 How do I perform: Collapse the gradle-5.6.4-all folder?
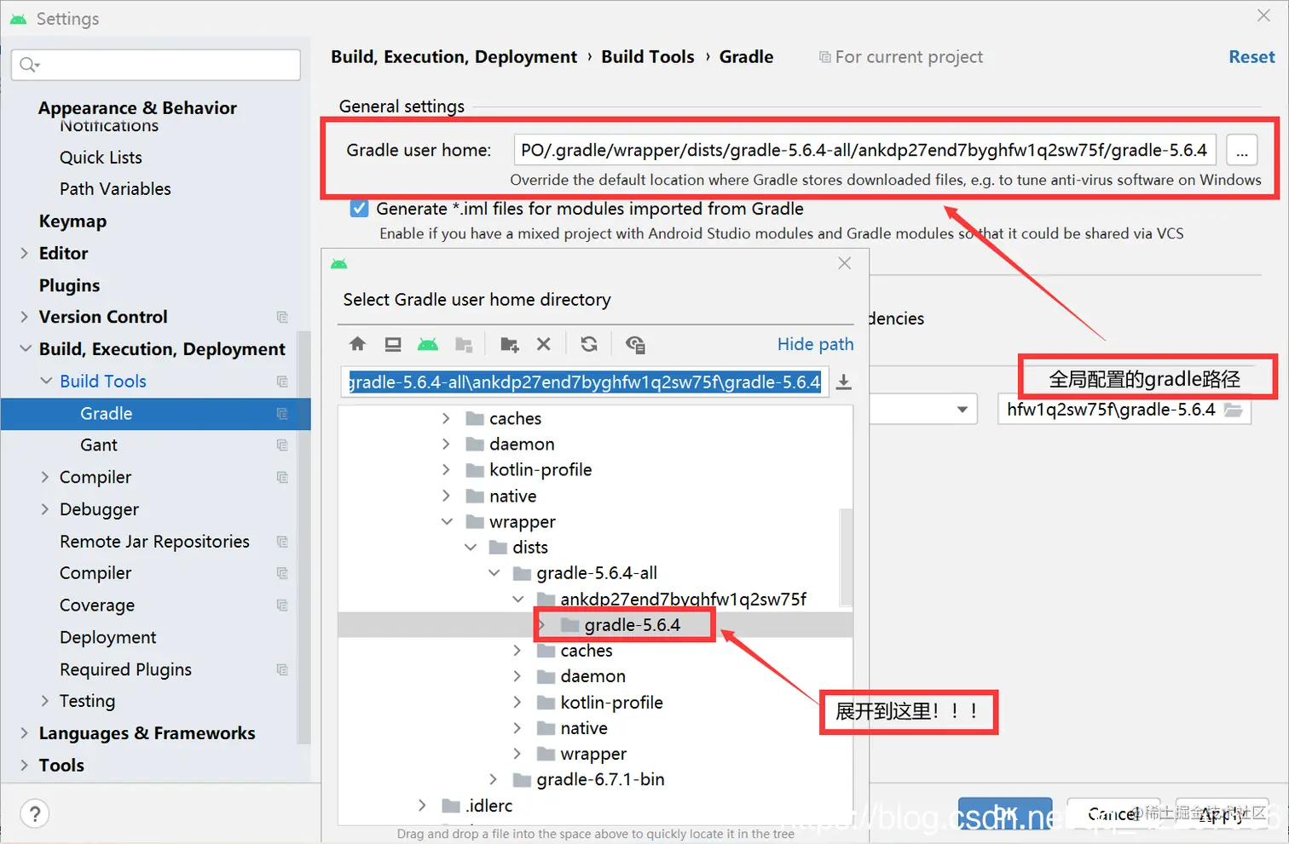coord(494,573)
